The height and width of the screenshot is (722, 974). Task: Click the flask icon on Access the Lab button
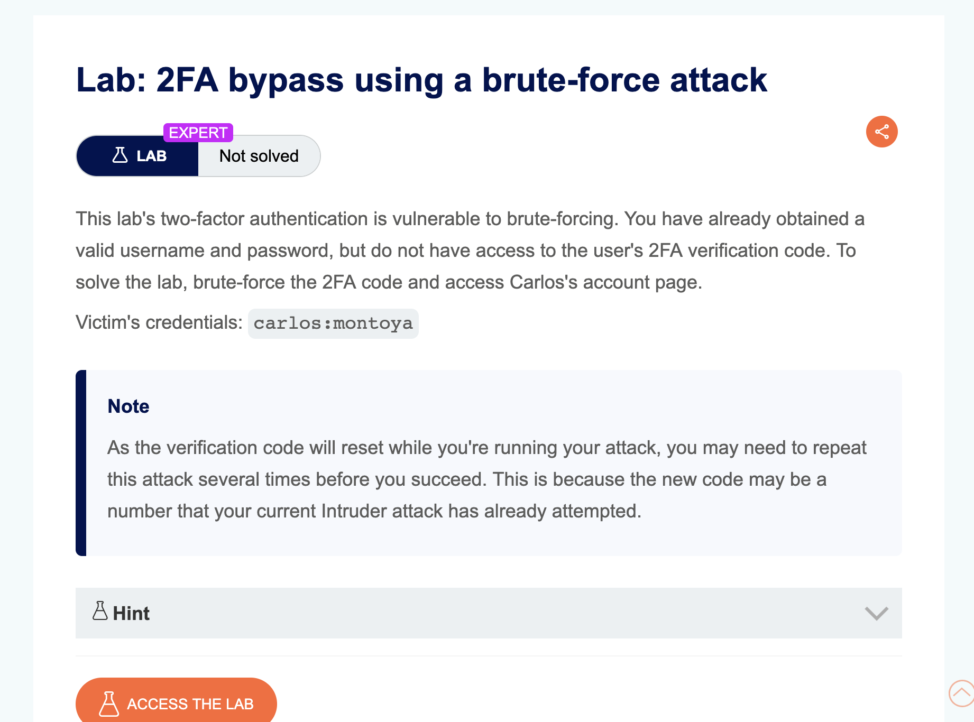[x=108, y=704]
